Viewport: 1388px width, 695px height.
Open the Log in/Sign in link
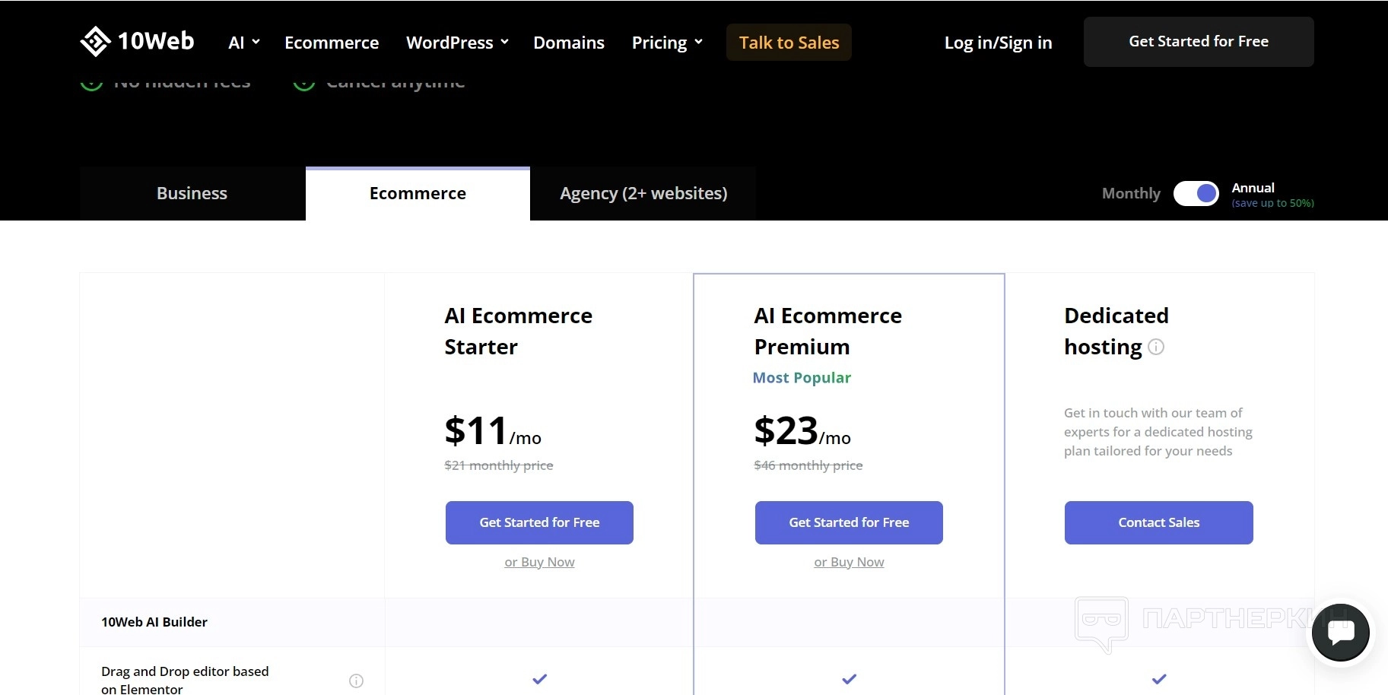(998, 43)
